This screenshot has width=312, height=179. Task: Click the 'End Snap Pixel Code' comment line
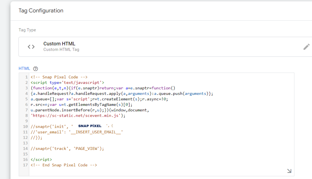(x=64, y=165)
